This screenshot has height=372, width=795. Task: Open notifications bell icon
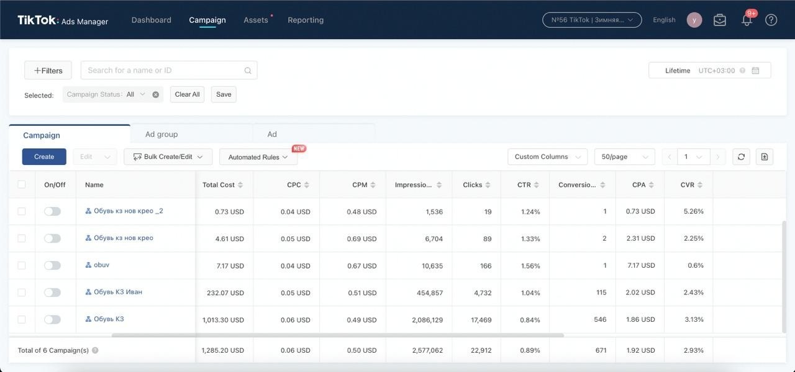pyautogui.click(x=747, y=20)
